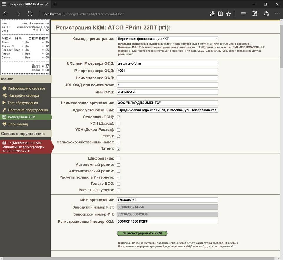
Task: Click empty Наименование ОФД field
Action: click(167, 78)
